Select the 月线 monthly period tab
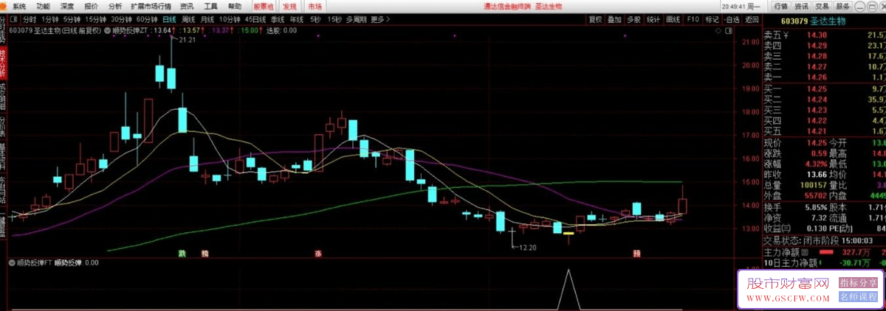Screen dimensions: 886x311 (x=208, y=18)
